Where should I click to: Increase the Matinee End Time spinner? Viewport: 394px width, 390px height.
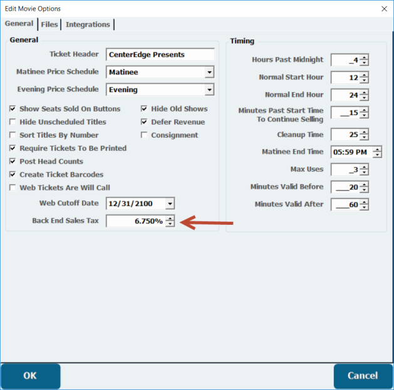coord(376,149)
